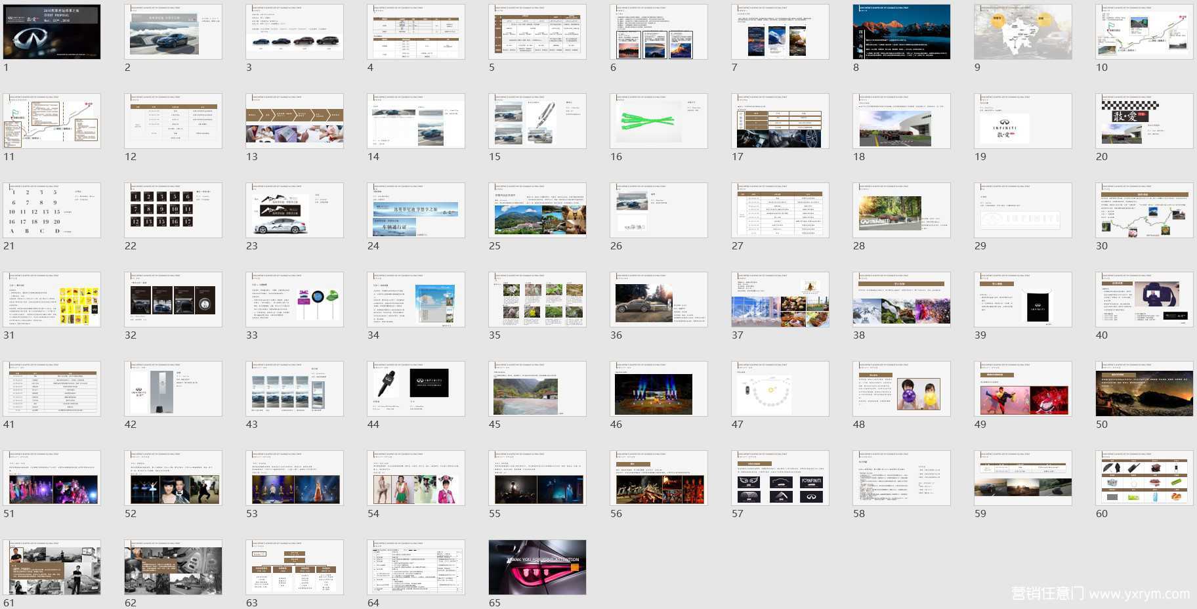Select slide 15 with lanyard image

point(537,121)
